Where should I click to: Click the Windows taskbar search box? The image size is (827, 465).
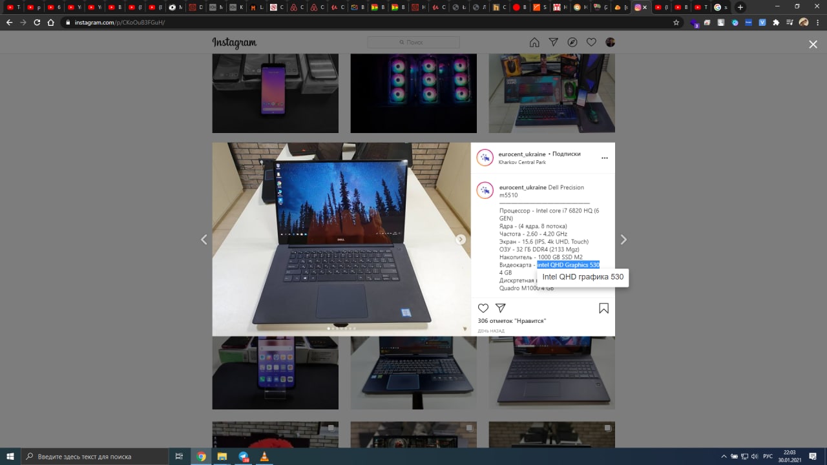96,457
